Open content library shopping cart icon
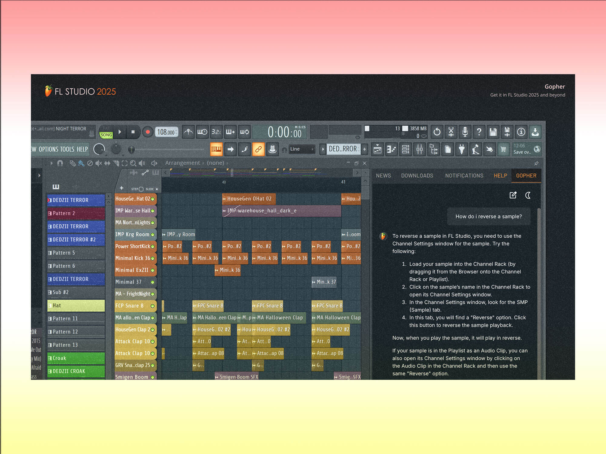The width and height of the screenshot is (606, 454). (503, 149)
